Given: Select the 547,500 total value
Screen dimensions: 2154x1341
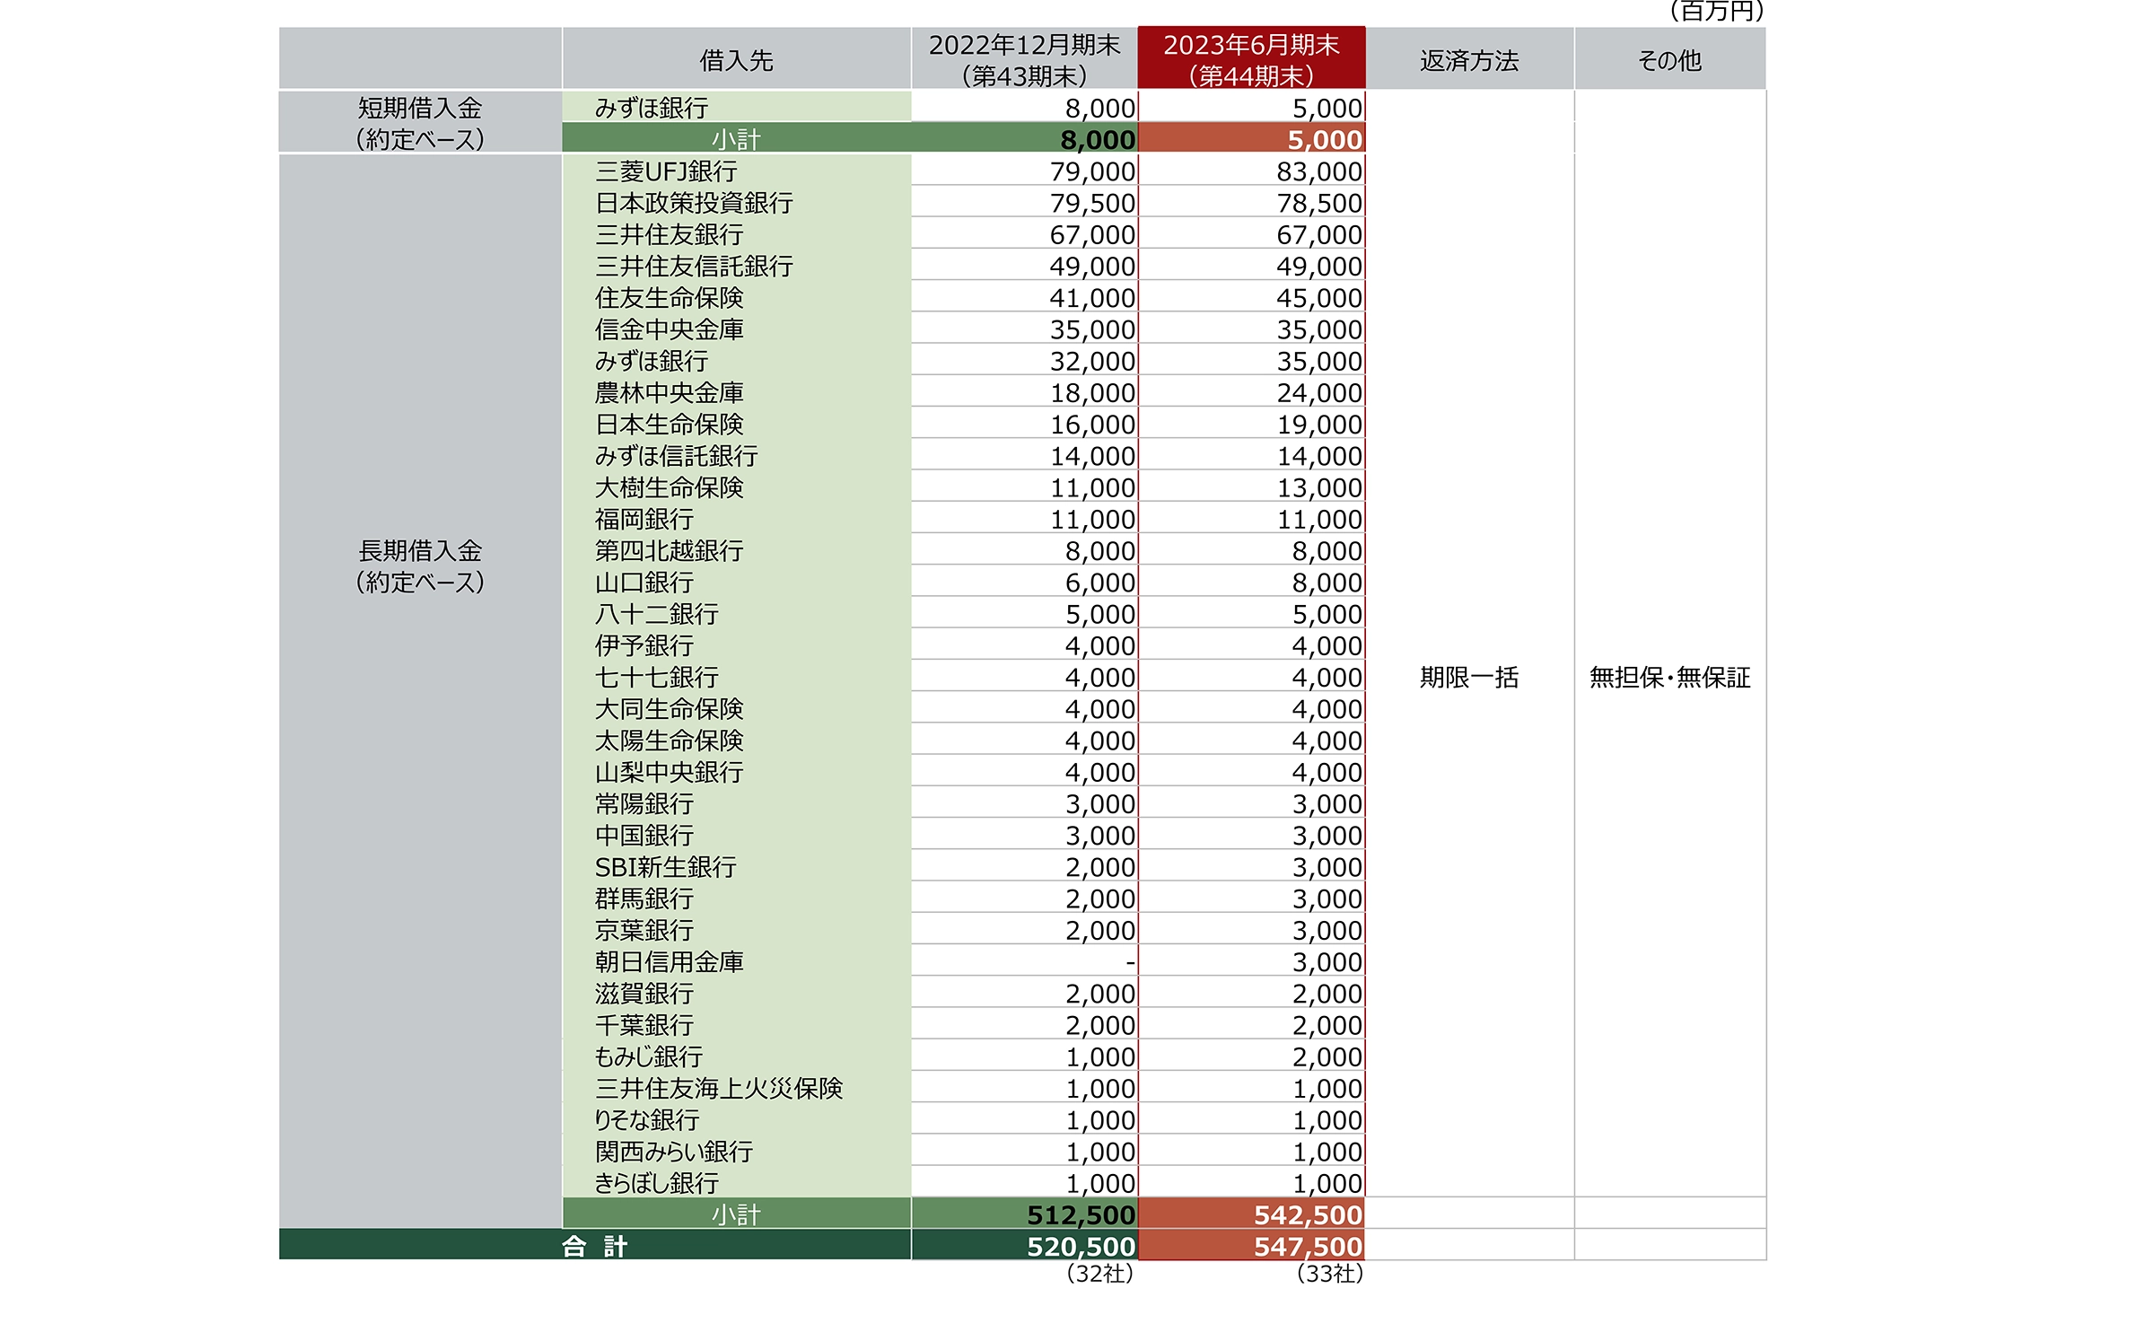Looking at the screenshot, I should click(1308, 1247).
